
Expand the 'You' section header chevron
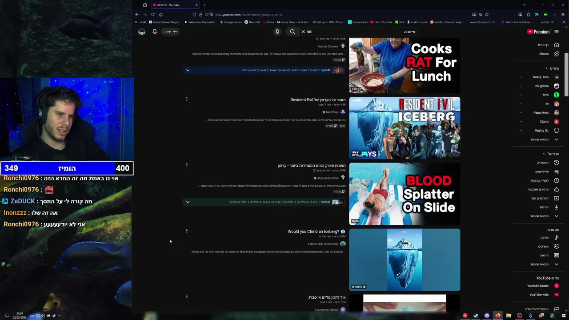click(544, 154)
